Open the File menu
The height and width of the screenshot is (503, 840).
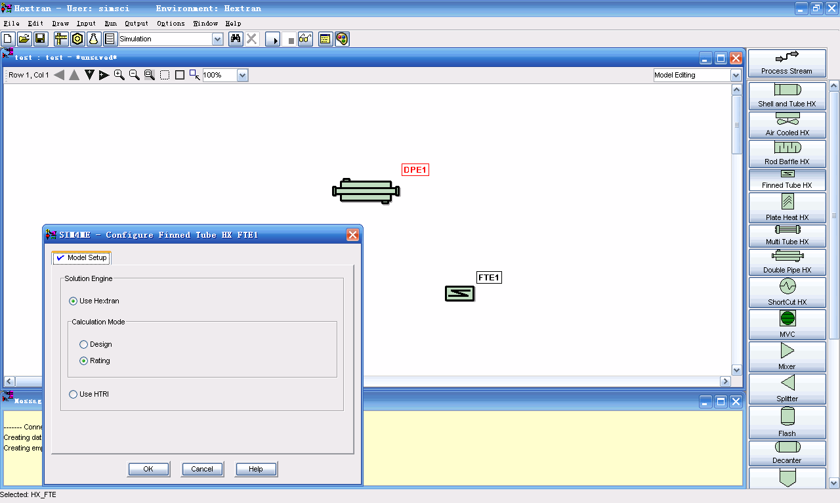click(12, 24)
